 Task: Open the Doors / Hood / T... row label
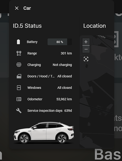[41, 76]
